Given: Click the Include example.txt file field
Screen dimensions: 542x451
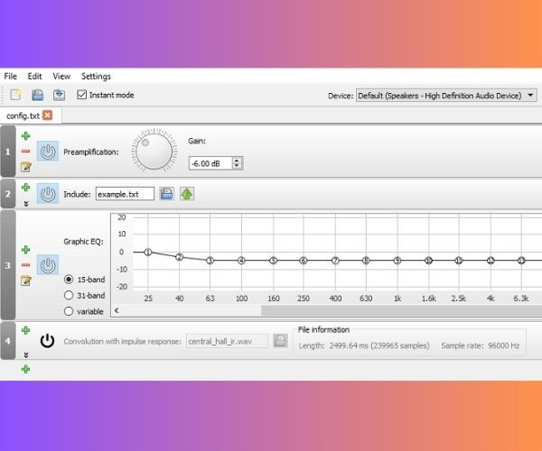Looking at the screenshot, I should click(x=125, y=194).
